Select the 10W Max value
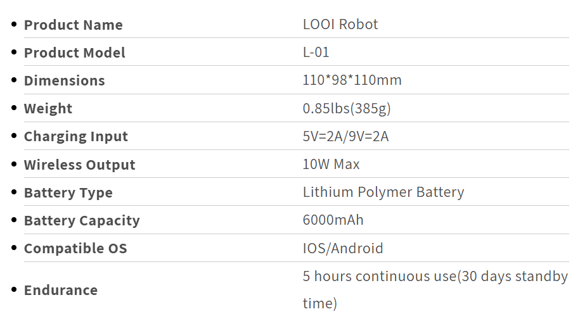This screenshot has height=314, width=573. pos(331,165)
